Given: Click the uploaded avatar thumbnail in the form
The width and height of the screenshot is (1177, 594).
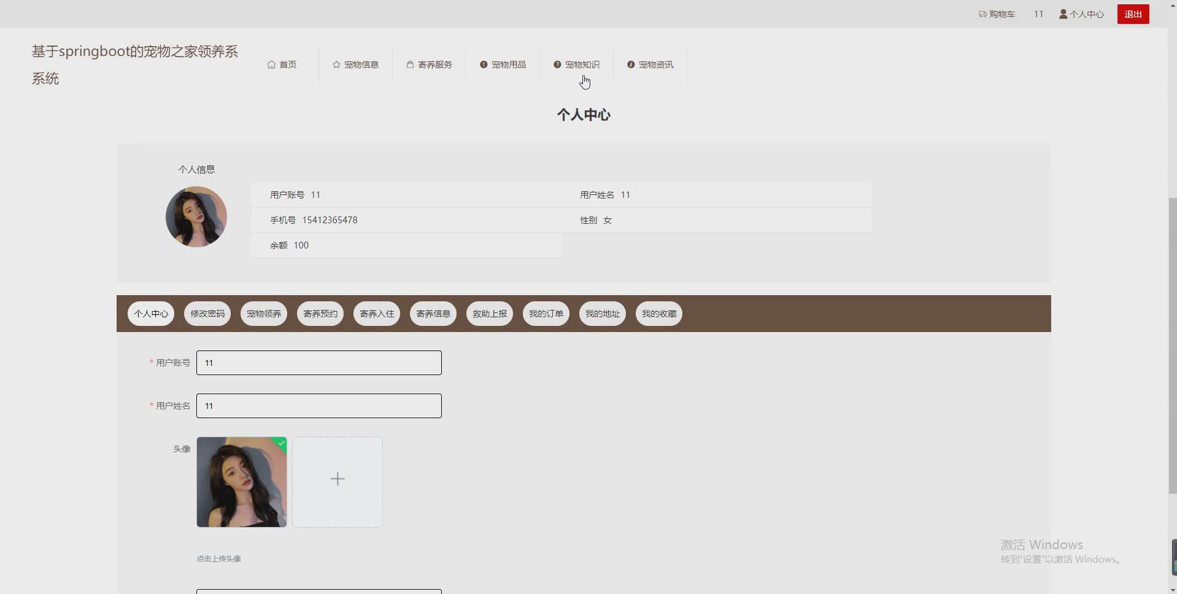Looking at the screenshot, I should point(242,482).
